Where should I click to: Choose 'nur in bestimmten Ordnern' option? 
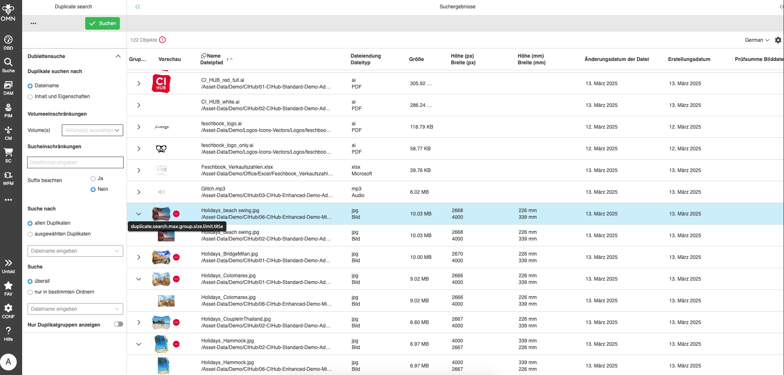(30, 292)
